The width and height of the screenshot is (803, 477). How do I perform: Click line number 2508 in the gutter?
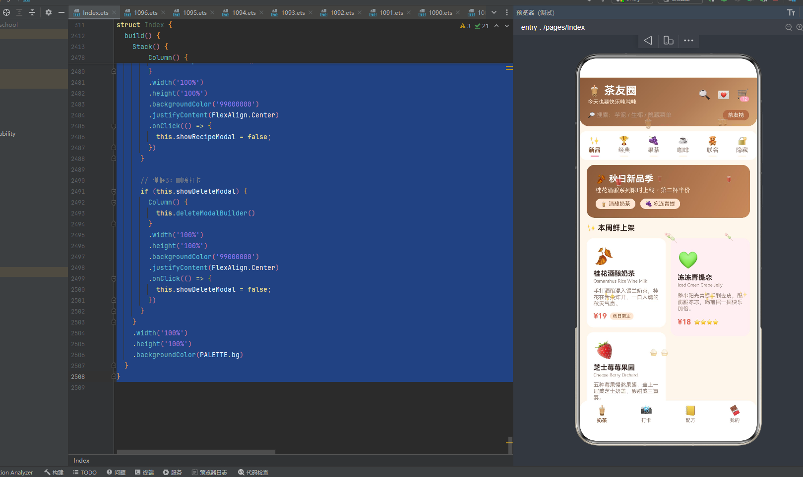click(78, 377)
